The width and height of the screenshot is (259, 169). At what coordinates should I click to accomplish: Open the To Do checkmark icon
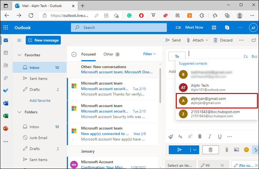click(x=6, y=91)
